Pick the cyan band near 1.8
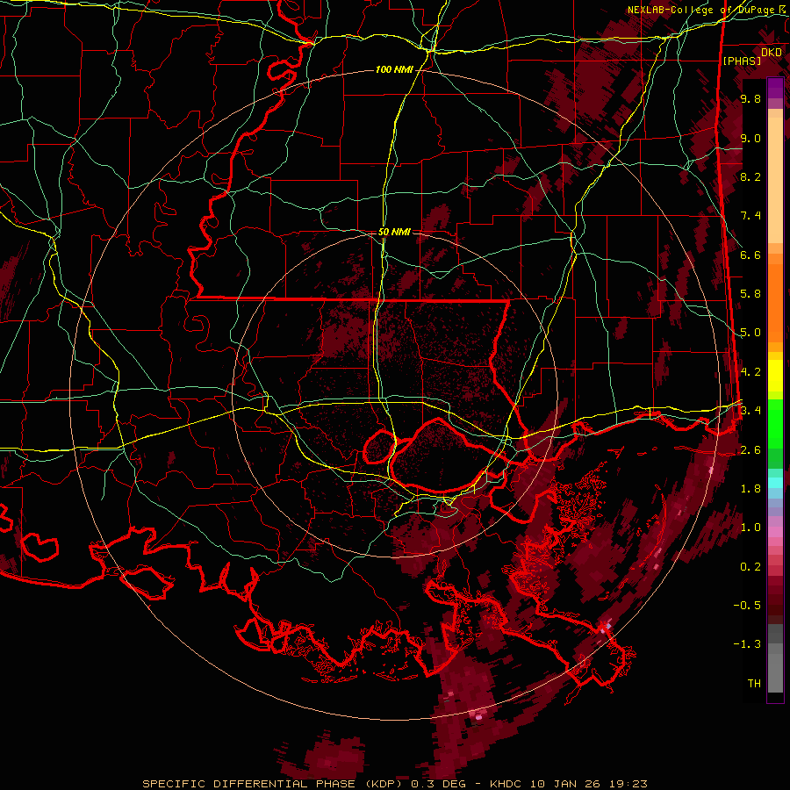 point(775,483)
